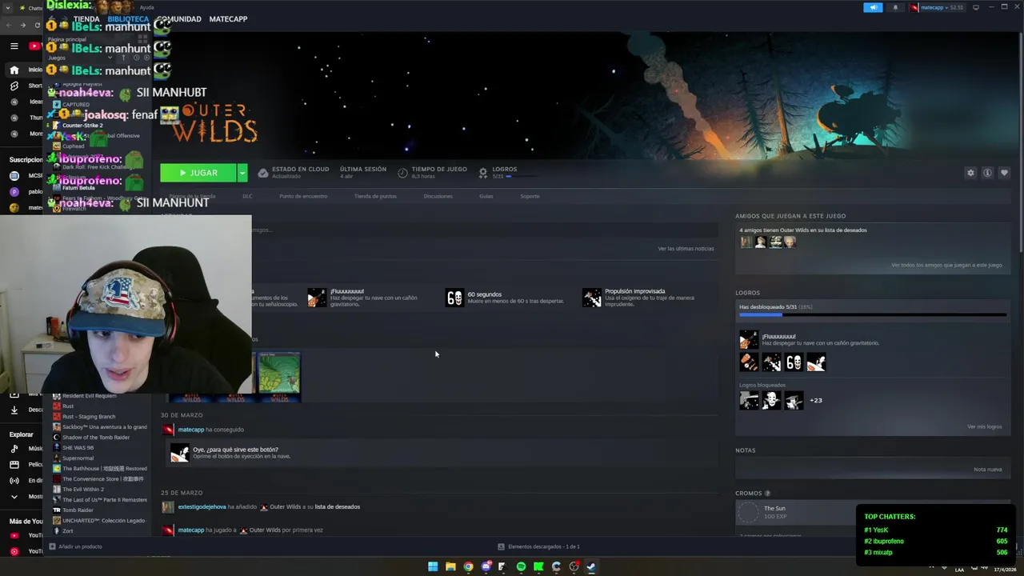Select Zort in the library
Viewport: 1024px width, 576px height.
tap(67, 531)
